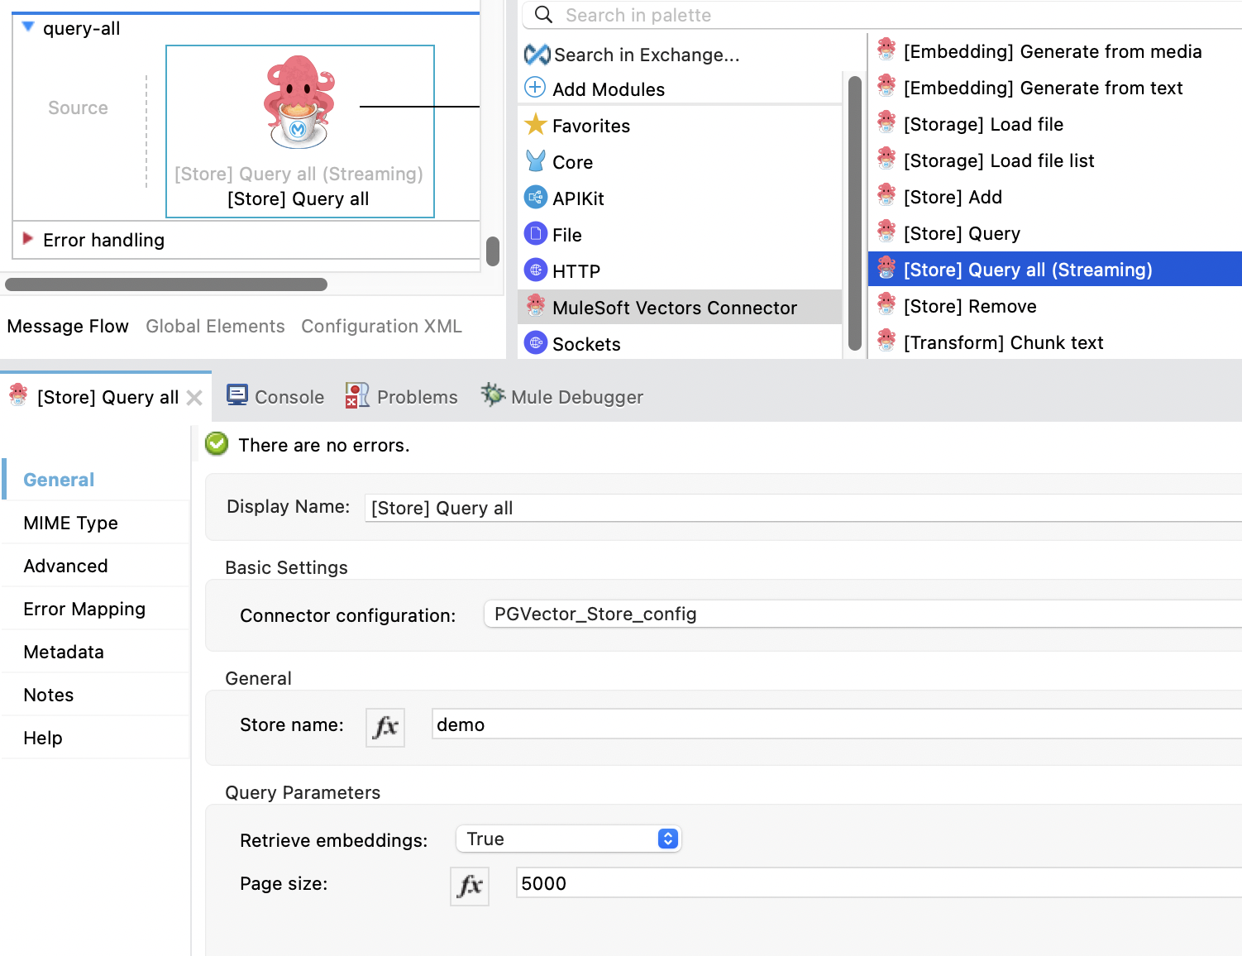Select the Help section
Image resolution: width=1242 pixels, height=956 pixels.
[97, 738]
